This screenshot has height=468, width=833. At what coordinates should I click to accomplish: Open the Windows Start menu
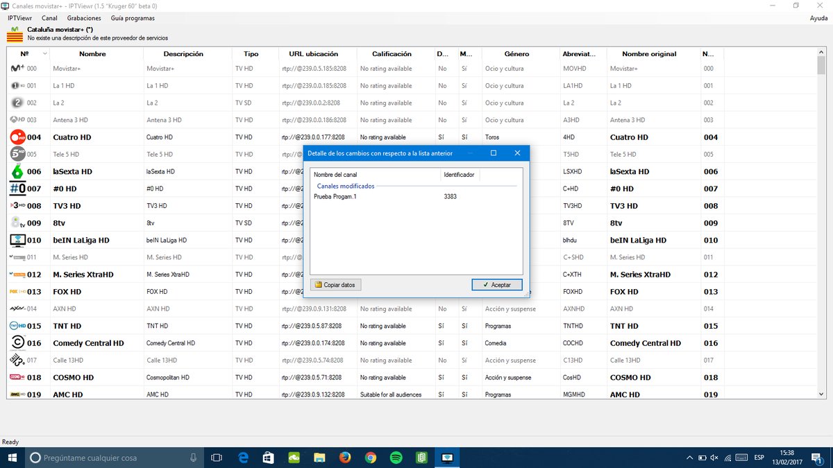[x=12, y=458]
